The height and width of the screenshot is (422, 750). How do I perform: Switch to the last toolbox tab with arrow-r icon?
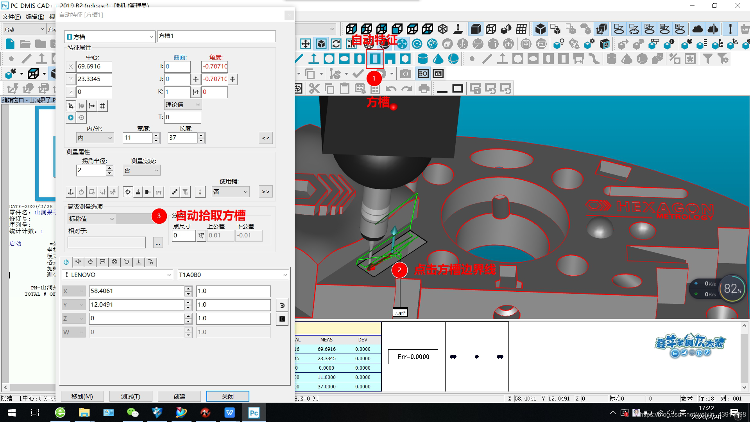(x=151, y=262)
